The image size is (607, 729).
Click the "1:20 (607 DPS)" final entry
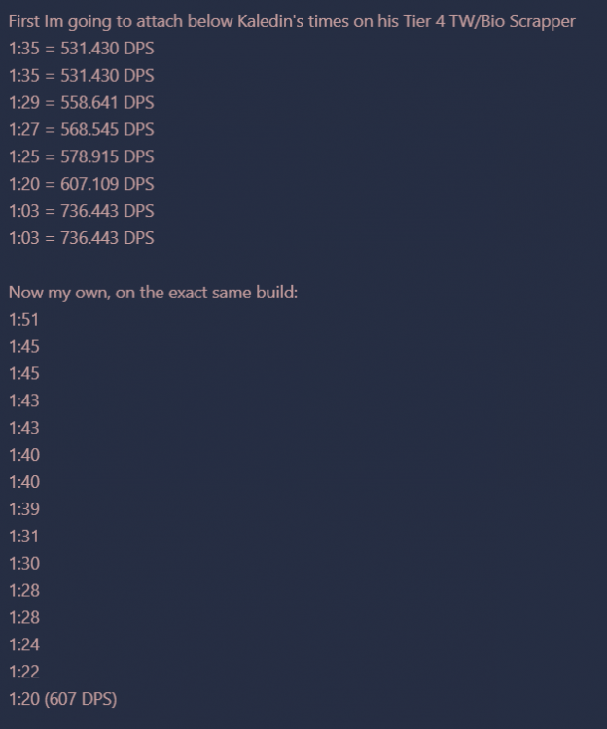pyautogui.click(x=62, y=699)
